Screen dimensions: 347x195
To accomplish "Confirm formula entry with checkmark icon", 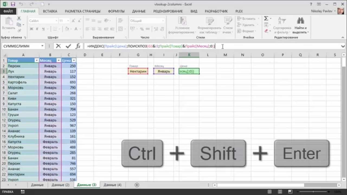I will pos(68,46).
